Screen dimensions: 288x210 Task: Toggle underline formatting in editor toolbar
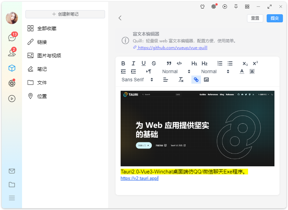(143, 63)
